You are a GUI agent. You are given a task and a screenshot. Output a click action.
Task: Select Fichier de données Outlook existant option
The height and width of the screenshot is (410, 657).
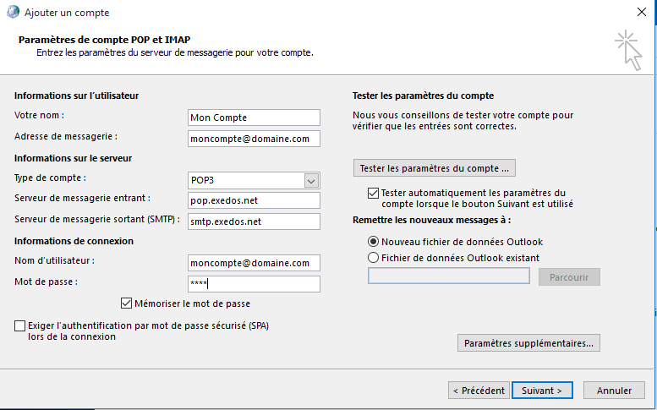coord(374,258)
